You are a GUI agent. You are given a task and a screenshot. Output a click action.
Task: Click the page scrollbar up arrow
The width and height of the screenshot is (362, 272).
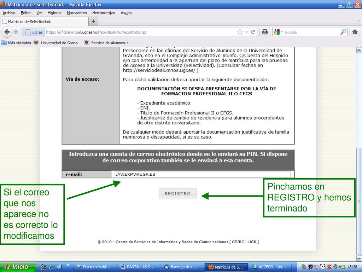(x=359, y=50)
